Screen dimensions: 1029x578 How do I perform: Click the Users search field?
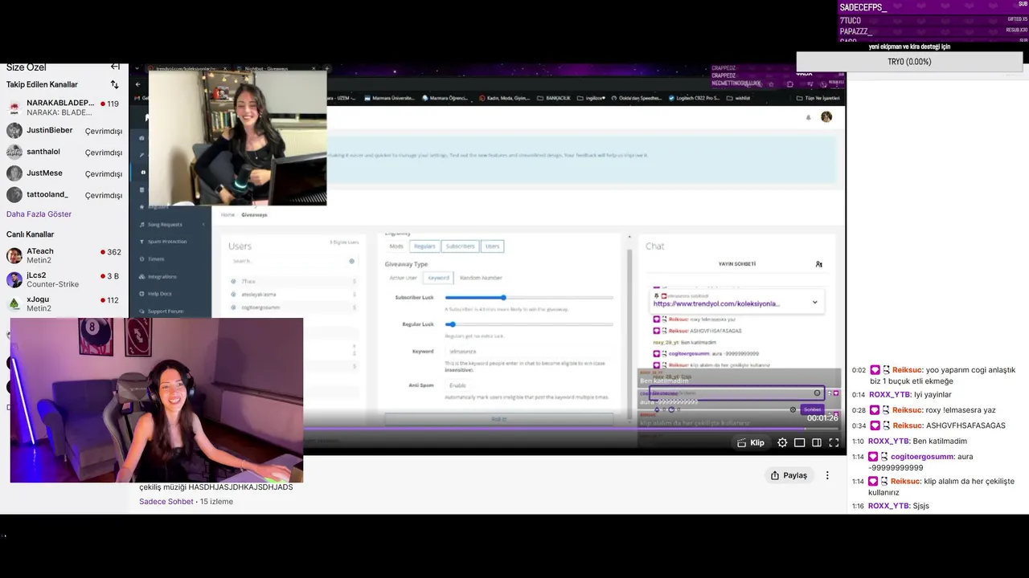click(x=293, y=261)
